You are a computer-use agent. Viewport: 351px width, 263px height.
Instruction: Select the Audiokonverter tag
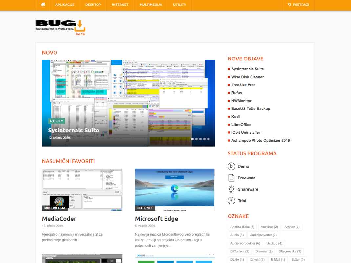tap(263, 235)
